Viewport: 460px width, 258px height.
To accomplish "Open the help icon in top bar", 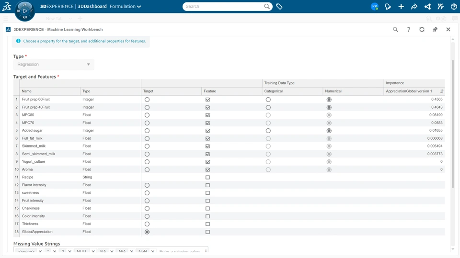I will pyautogui.click(x=454, y=7).
